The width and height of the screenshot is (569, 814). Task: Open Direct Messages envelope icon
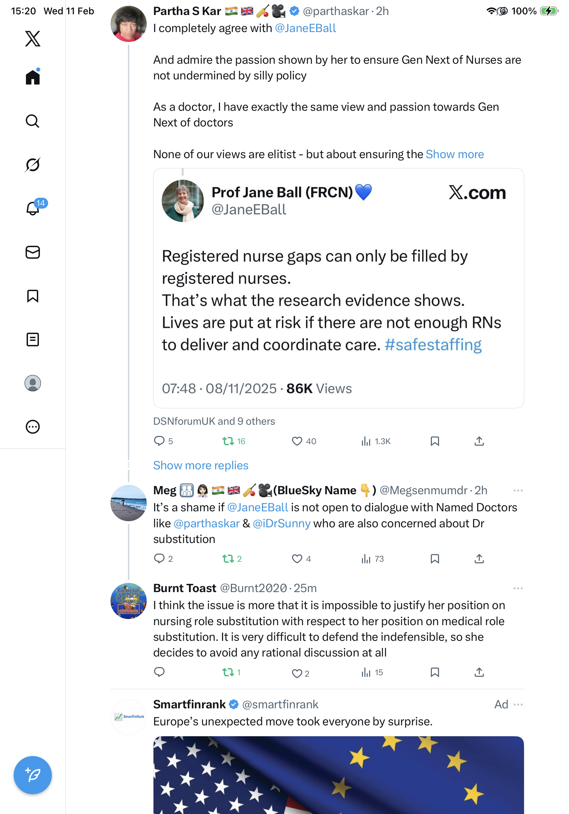click(x=33, y=253)
